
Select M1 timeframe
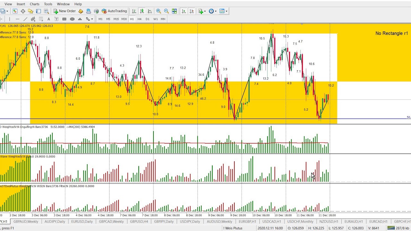[x=101, y=19]
